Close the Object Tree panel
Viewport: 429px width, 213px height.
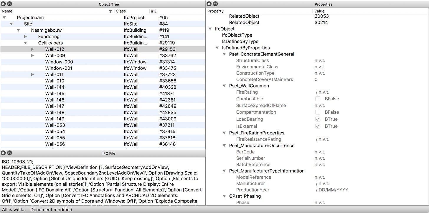click(x=3, y=4)
